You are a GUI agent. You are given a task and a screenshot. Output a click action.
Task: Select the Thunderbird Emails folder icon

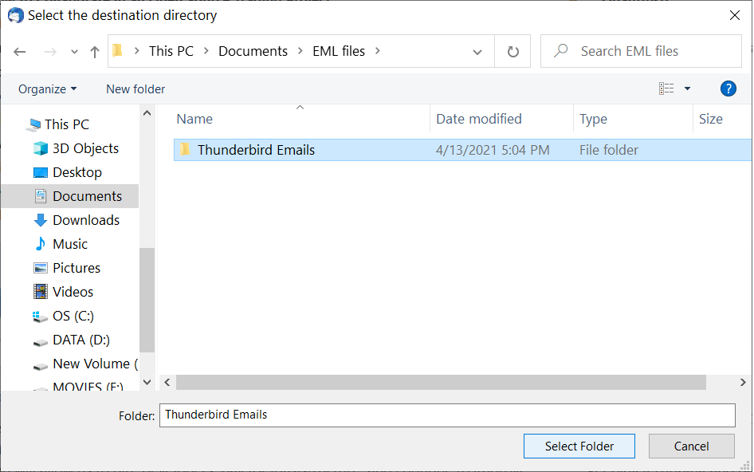(185, 150)
